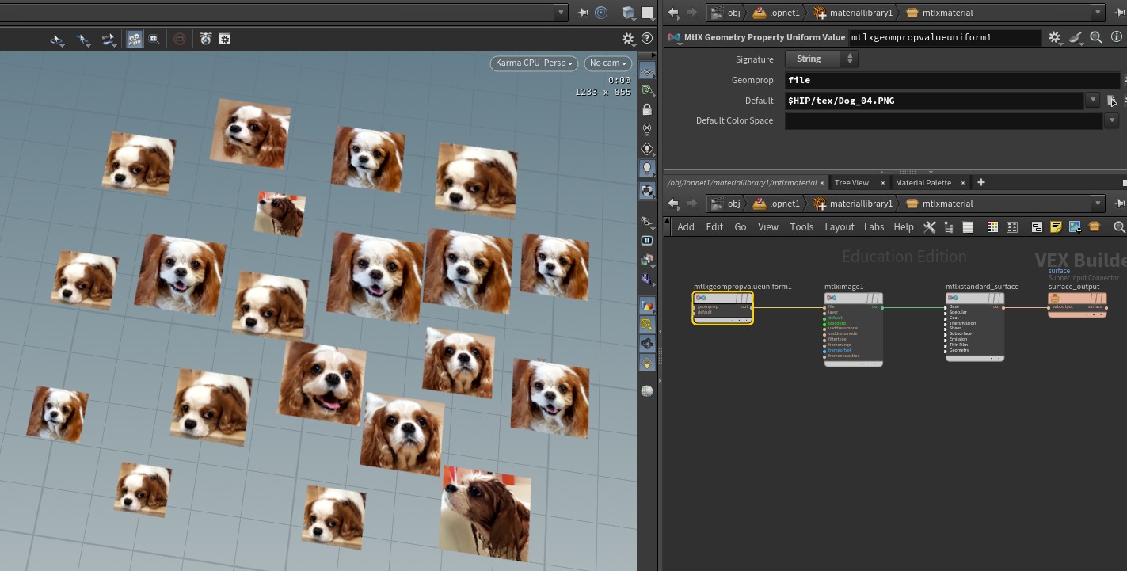The image size is (1127, 571).
Task: Open the Layout menu in network editor
Action: (x=839, y=227)
